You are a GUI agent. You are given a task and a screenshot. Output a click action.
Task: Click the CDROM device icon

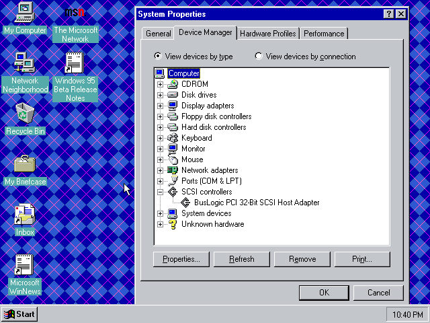[173, 84]
